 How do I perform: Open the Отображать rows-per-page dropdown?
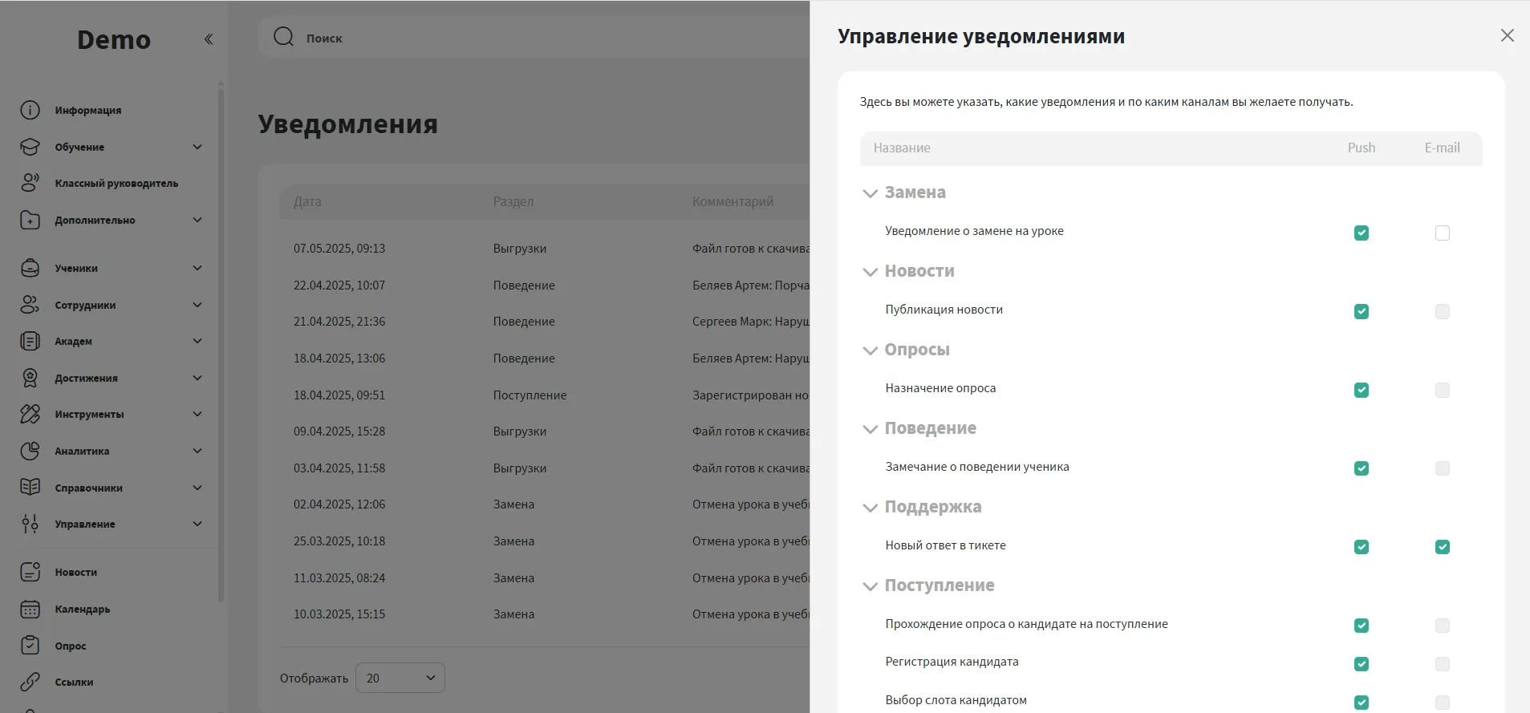coord(400,678)
